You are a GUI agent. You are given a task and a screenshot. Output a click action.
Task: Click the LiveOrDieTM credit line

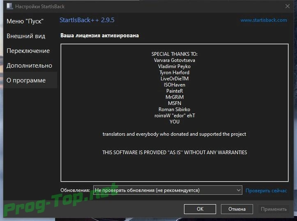click(x=175, y=79)
